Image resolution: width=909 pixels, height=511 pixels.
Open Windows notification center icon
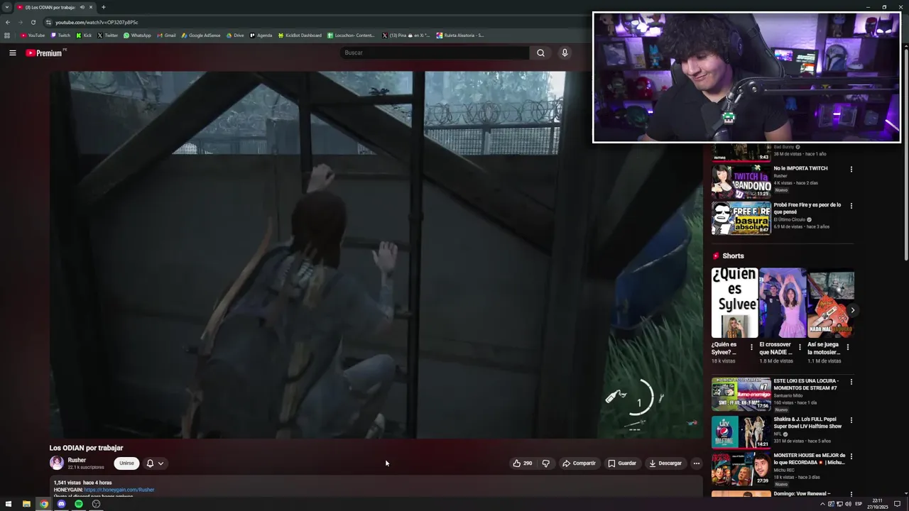(897, 504)
